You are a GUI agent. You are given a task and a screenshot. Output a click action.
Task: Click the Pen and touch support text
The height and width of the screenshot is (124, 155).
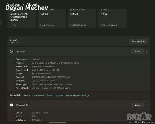pyautogui.click(x=51, y=88)
